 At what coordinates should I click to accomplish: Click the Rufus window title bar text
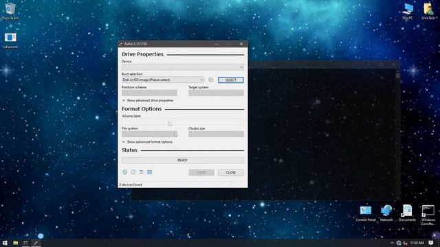135,44
